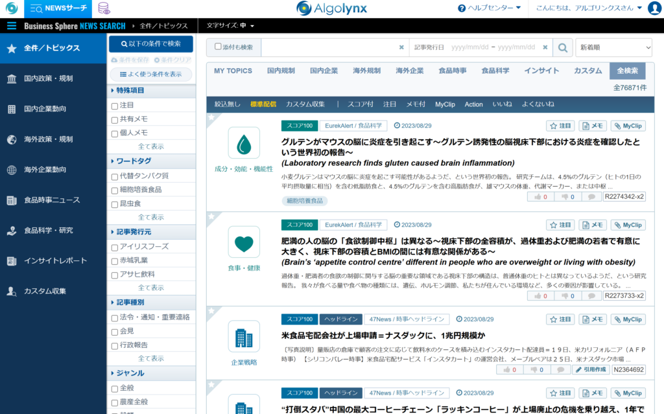Open the 新着順 sort dropdown

click(613, 47)
